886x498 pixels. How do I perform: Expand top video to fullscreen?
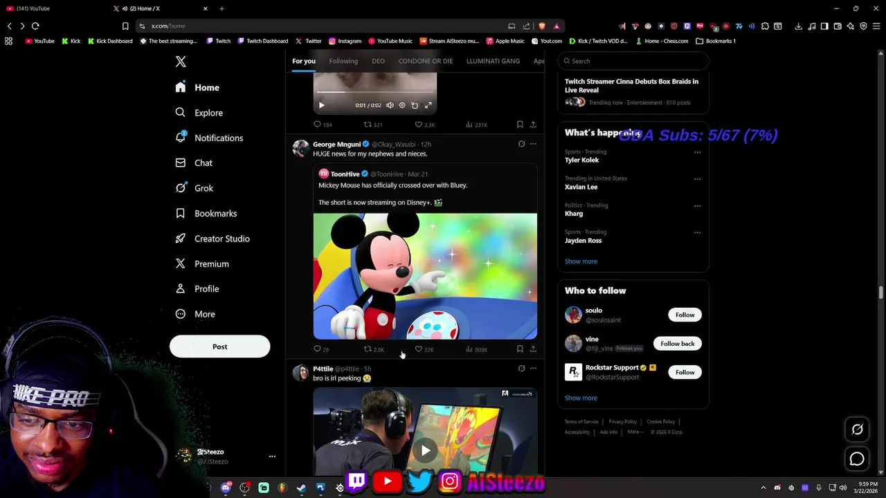coord(428,105)
